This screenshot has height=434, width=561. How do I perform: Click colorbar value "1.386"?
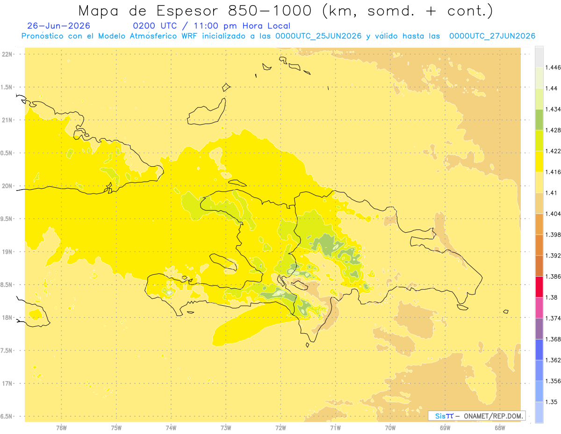(553, 277)
